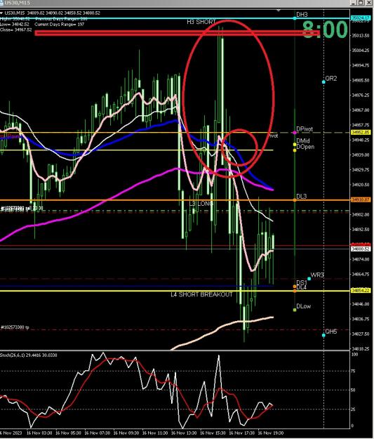Select the cyan WR3 marker
Viewport: 374px width, 439px height.
click(x=309, y=279)
